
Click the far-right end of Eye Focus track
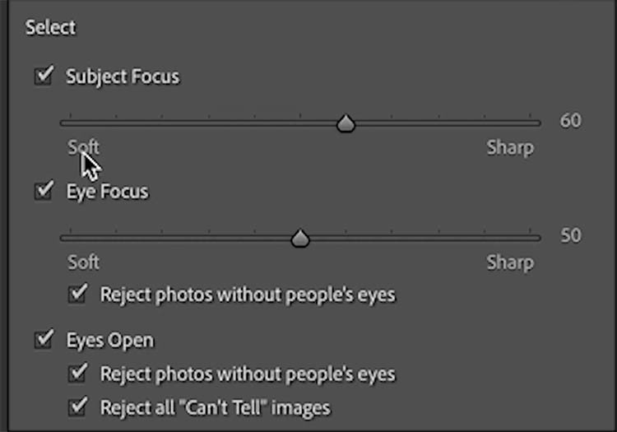coord(538,238)
